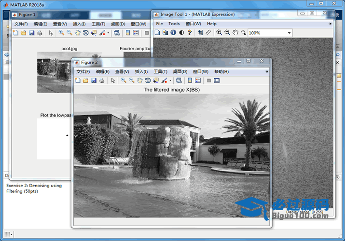The height and width of the screenshot is (241, 345).
Task: Toggle insert colorbar in Figure 2 toolbar
Action: pyautogui.click(x=190, y=80)
